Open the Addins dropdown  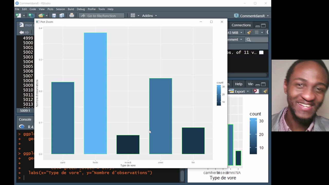[149, 16]
